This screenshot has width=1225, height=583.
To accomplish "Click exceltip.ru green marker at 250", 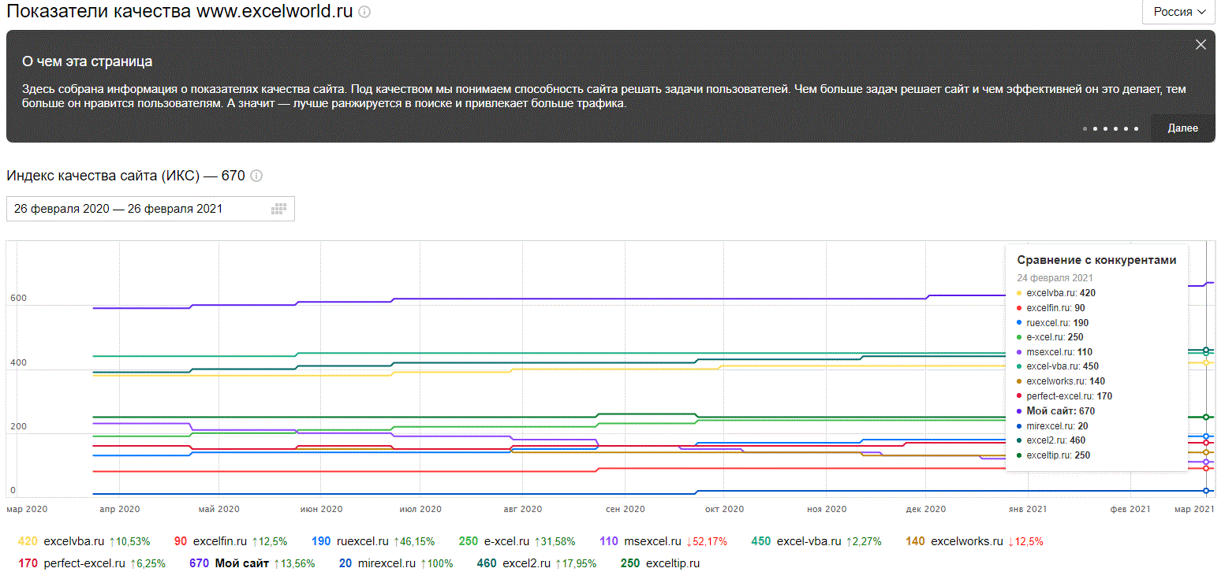I will click(x=1206, y=417).
